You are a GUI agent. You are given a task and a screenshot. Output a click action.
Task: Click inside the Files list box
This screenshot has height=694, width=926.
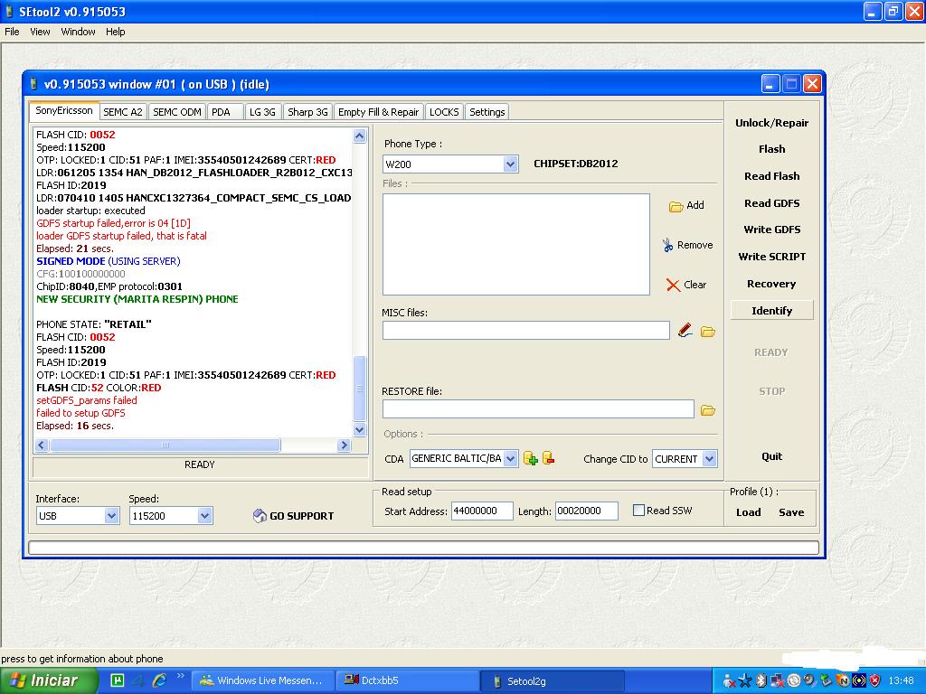(516, 244)
